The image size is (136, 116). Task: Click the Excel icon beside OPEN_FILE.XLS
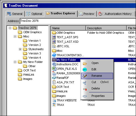click(x=54, y=69)
